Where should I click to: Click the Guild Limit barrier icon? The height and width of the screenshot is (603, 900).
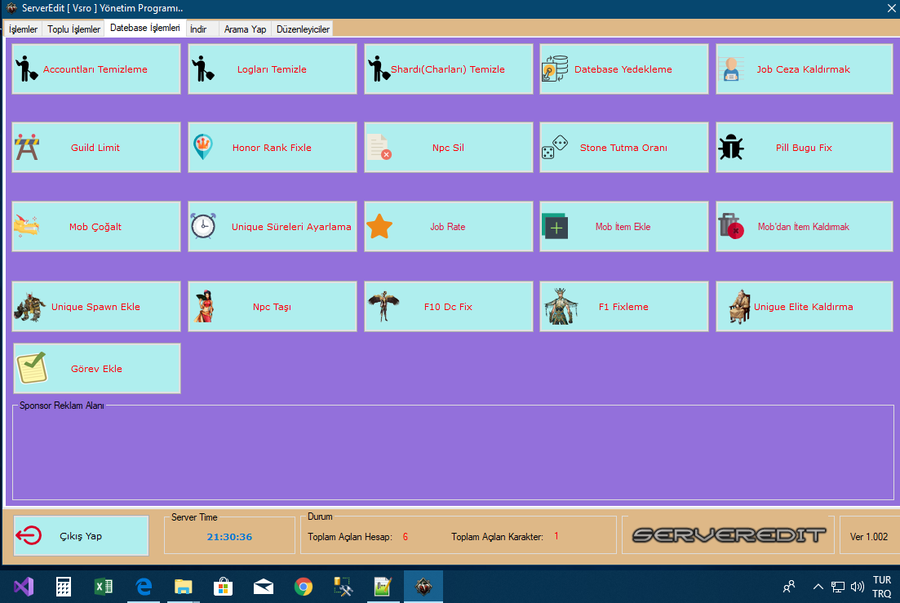27,147
